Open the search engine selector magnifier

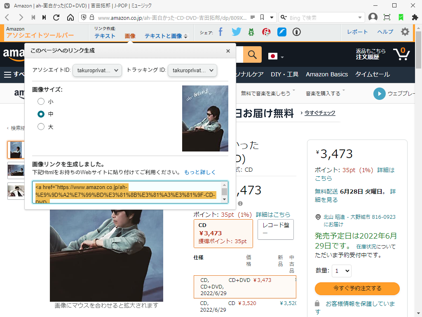click(284, 17)
